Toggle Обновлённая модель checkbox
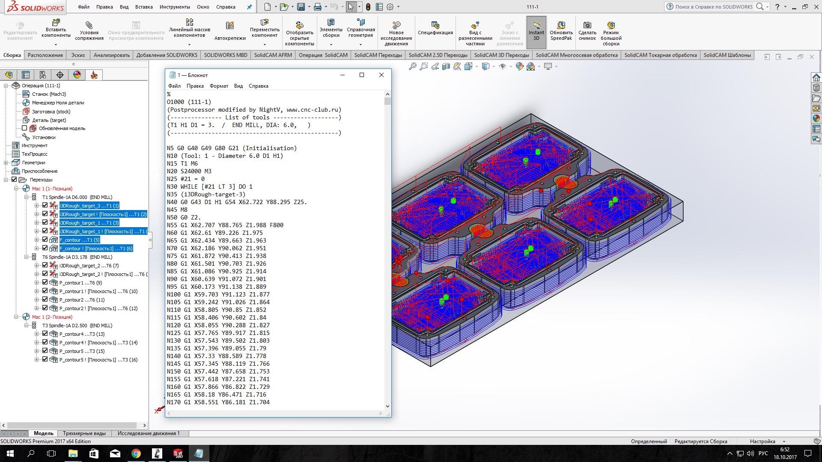 24,128
